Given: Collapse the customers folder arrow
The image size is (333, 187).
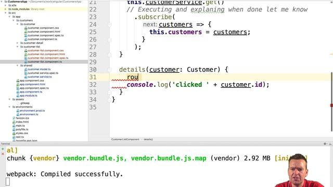Looking at the screenshot, I should pos(14,20).
